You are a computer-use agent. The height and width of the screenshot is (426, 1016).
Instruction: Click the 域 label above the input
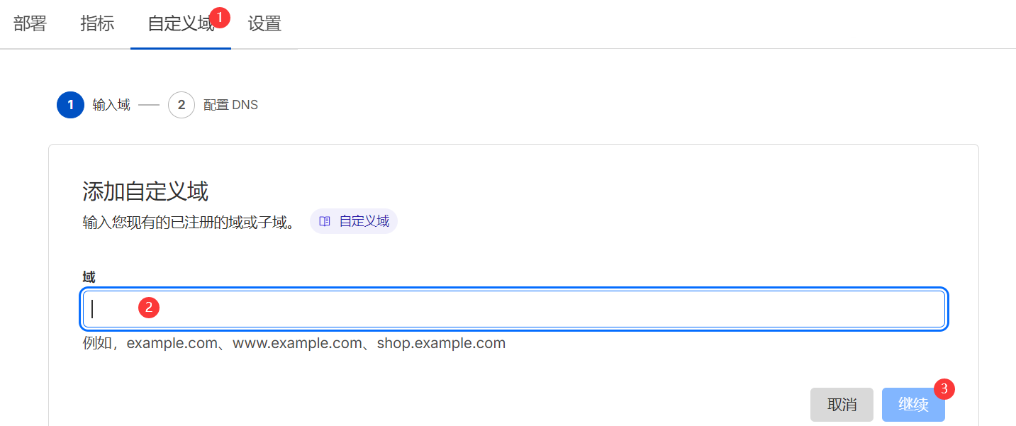(89, 277)
